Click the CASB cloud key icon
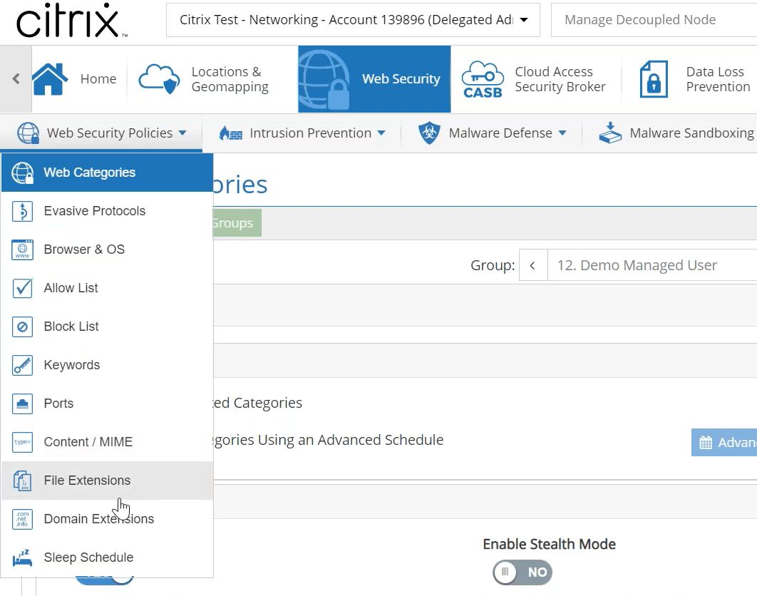 pyautogui.click(x=483, y=79)
